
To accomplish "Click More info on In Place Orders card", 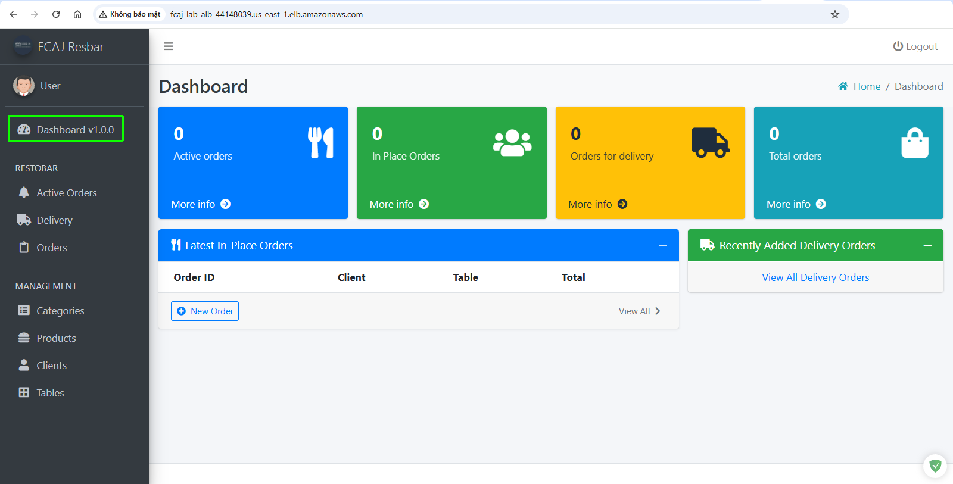I will tap(391, 204).
